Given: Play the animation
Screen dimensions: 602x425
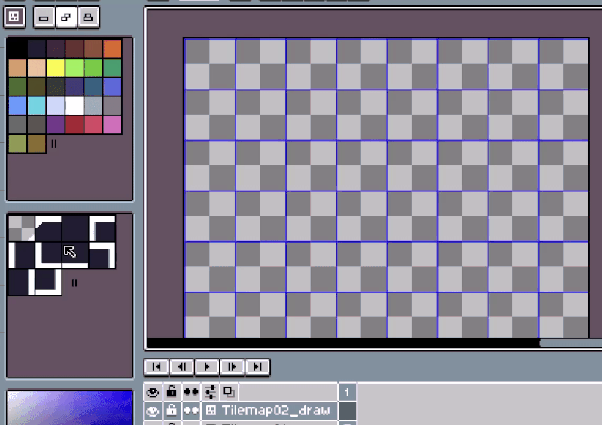Looking at the screenshot, I should [207, 367].
